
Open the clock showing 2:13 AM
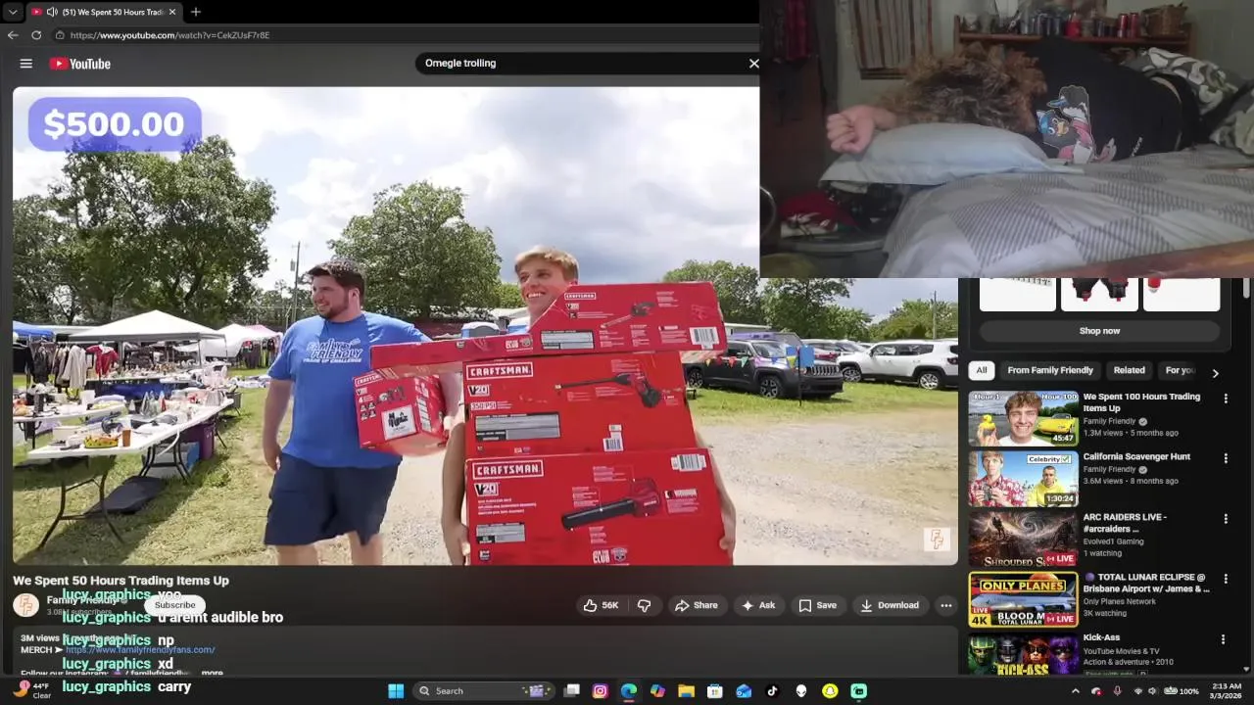pos(1226,690)
